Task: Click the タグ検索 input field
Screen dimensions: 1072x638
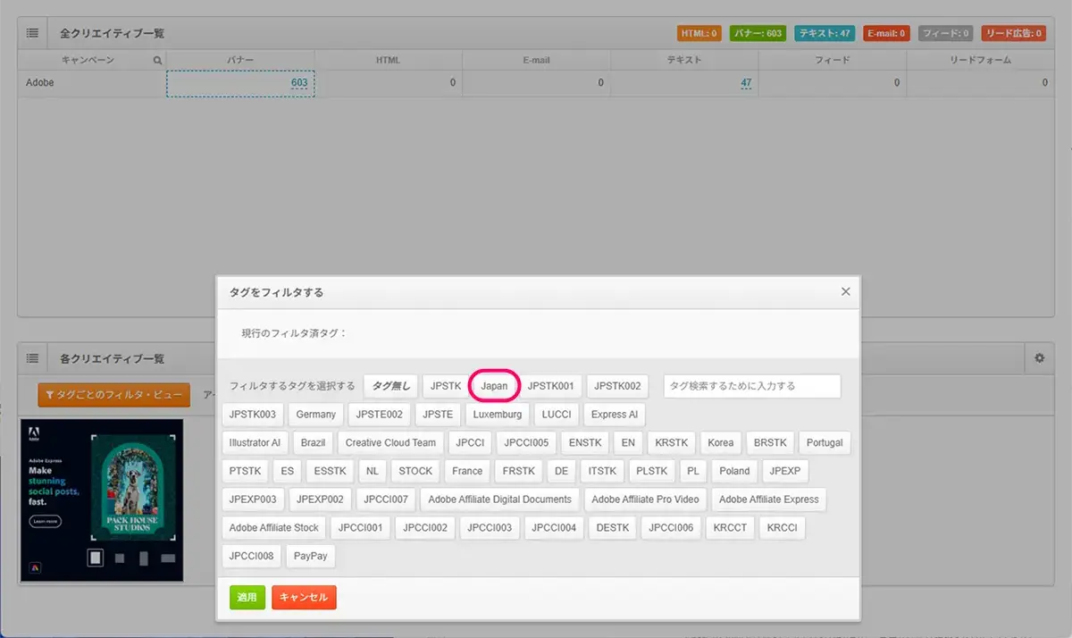Action: (752, 386)
